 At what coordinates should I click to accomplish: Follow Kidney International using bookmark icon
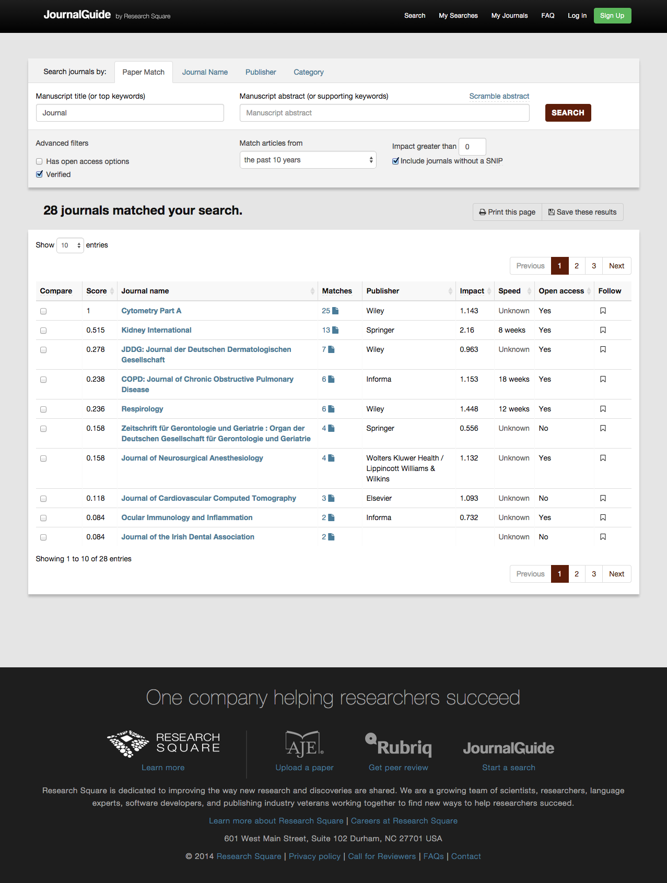coord(603,330)
